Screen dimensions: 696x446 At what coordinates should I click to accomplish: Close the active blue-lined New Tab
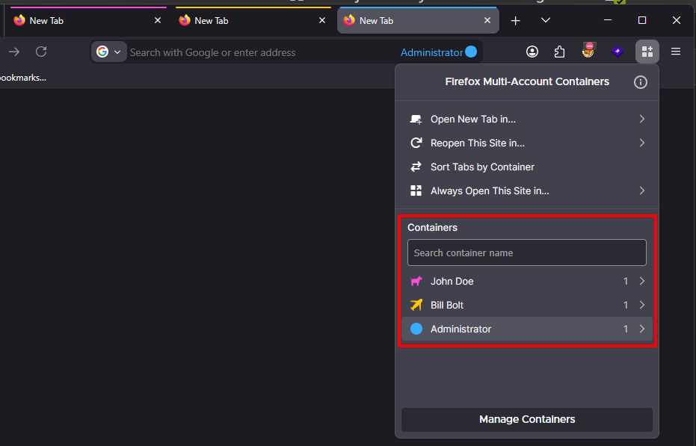pyautogui.click(x=487, y=20)
